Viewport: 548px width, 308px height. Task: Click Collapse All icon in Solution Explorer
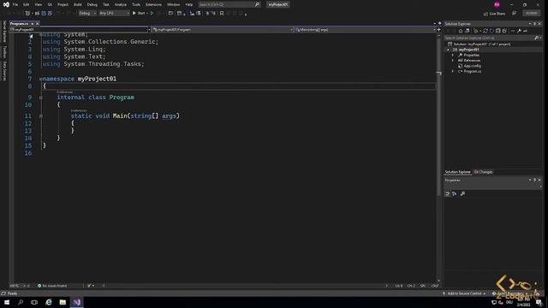(498, 31)
